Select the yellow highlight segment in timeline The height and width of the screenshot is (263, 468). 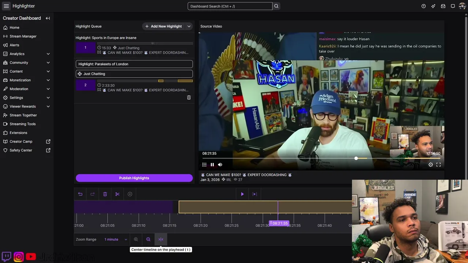pos(265,207)
